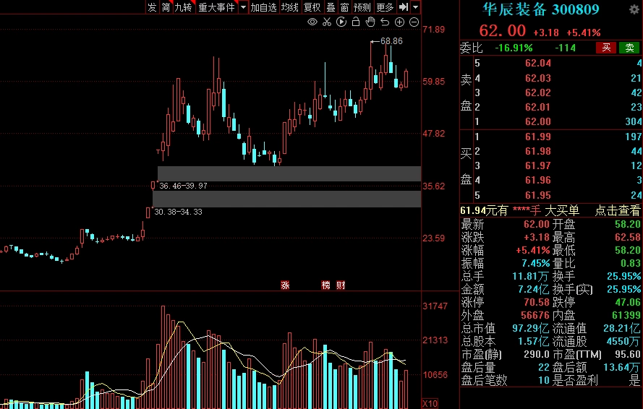Click the circular replay icon
The width and height of the screenshot is (643, 409).
click(341, 22)
